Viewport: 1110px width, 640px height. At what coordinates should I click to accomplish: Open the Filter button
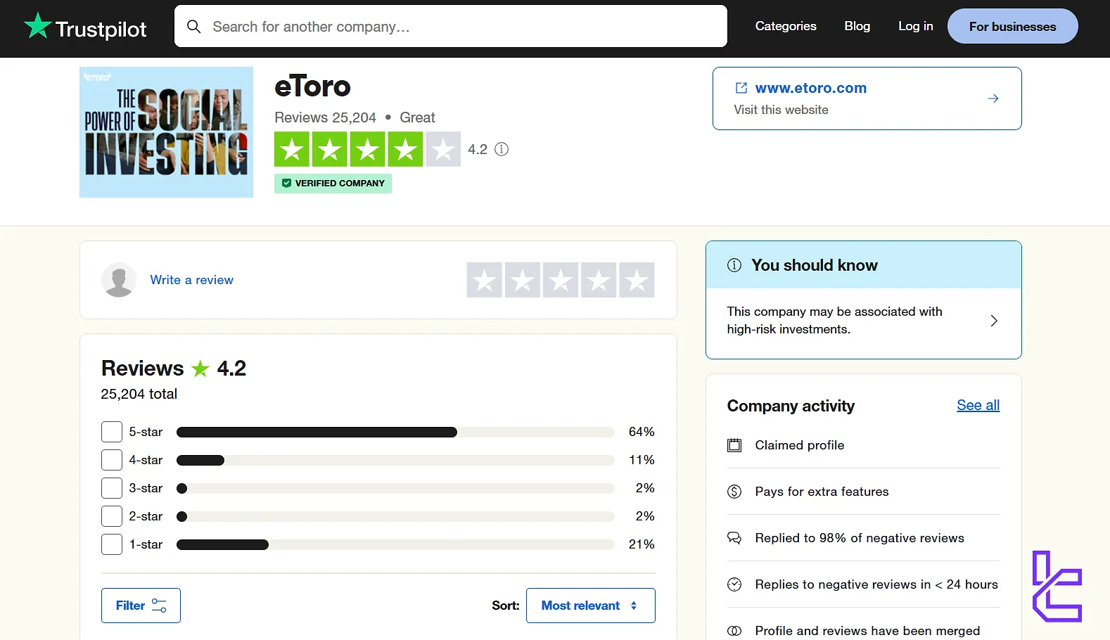(141, 606)
